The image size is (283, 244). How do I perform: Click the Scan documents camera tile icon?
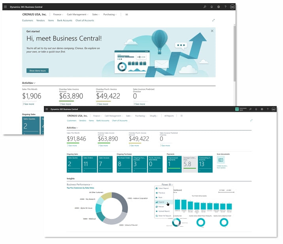[x=221, y=160]
